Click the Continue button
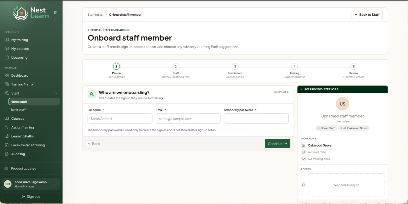Viewport: 408px width, 204px height. [x=277, y=144]
